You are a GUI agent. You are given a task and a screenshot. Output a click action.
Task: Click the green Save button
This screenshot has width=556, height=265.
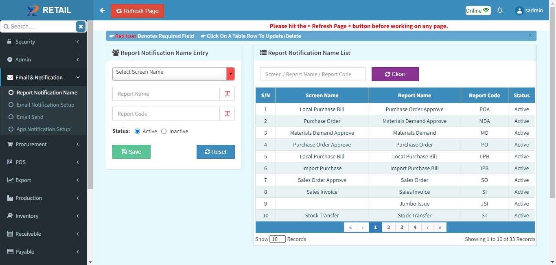pyautogui.click(x=131, y=152)
